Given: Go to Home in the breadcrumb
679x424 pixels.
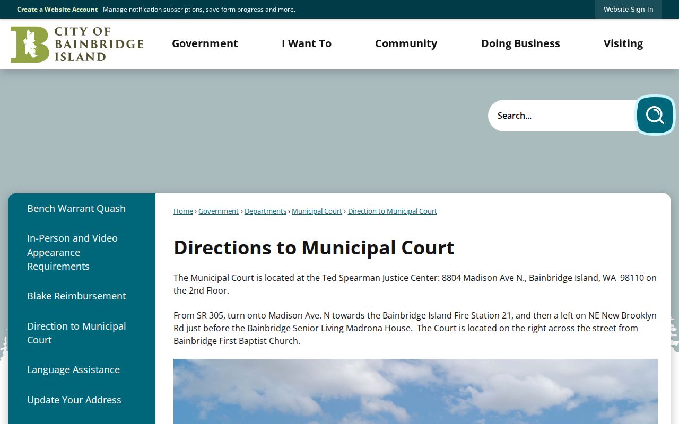Looking at the screenshot, I should coord(183,211).
